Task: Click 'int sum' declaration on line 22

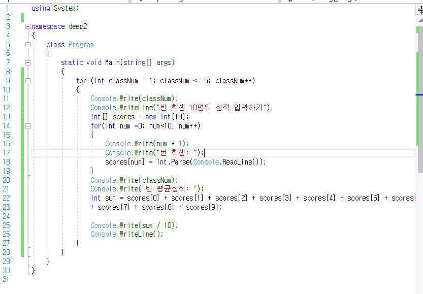Action: coord(103,198)
